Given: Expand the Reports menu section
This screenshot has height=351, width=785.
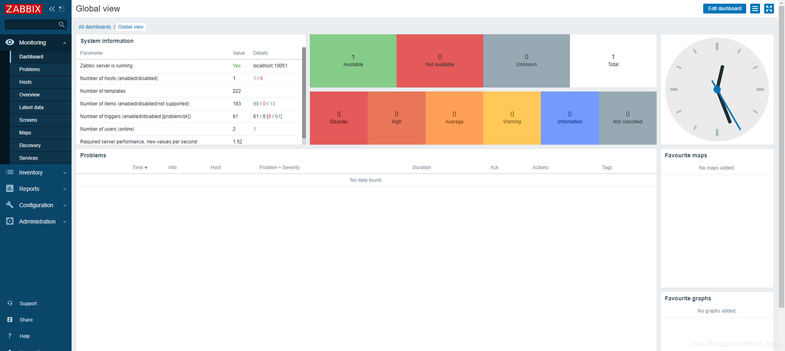Looking at the screenshot, I should click(x=65, y=189).
